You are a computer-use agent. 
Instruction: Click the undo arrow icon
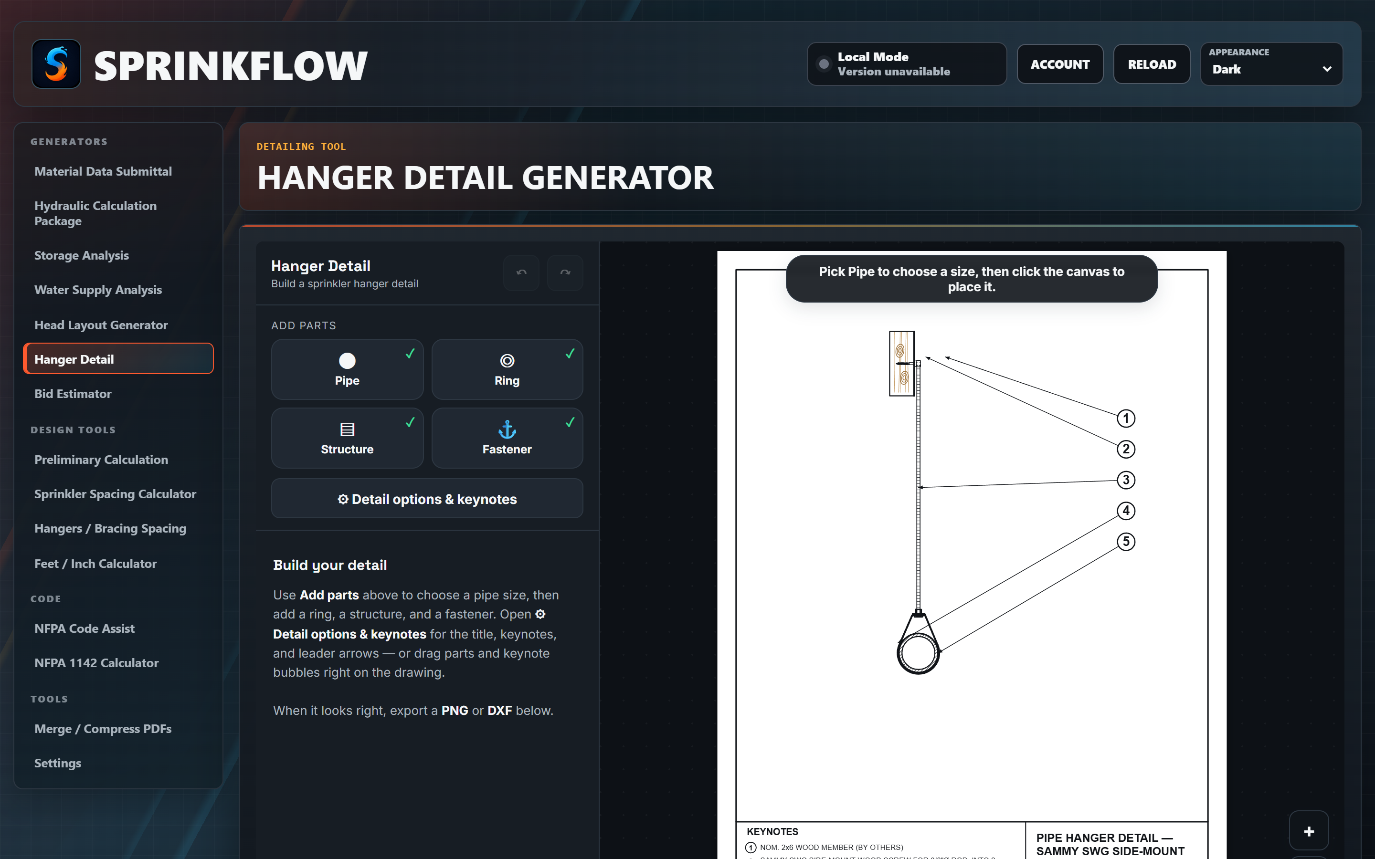[521, 272]
